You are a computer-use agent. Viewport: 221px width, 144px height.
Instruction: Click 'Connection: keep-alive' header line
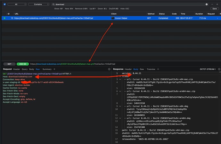pos(14,80)
